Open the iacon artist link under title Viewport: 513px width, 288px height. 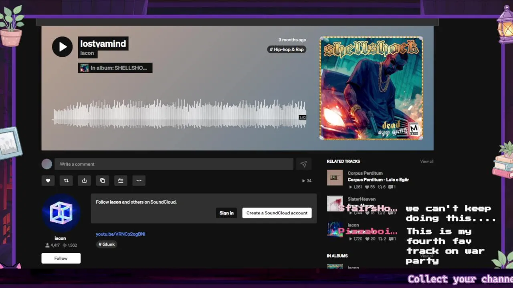tap(87, 53)
